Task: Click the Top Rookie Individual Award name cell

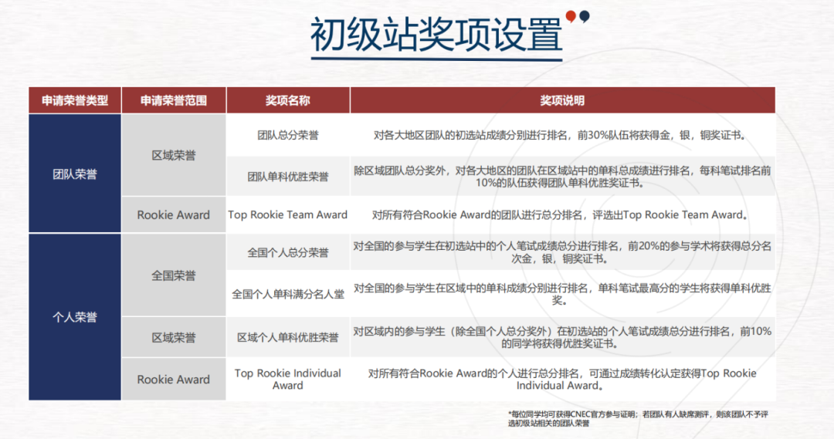Action: (287, 379)
